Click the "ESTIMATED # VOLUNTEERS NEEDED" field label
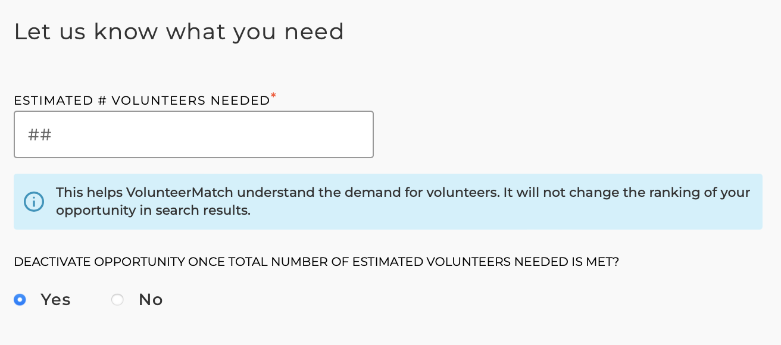 pos(142,101)
